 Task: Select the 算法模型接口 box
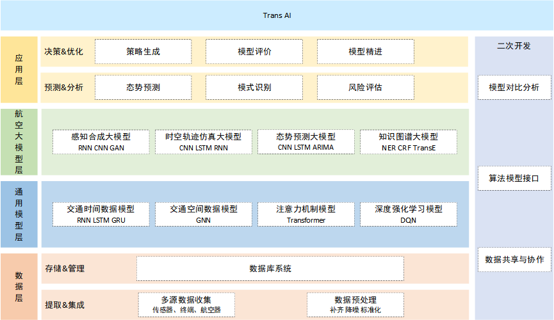click(514, 179)
